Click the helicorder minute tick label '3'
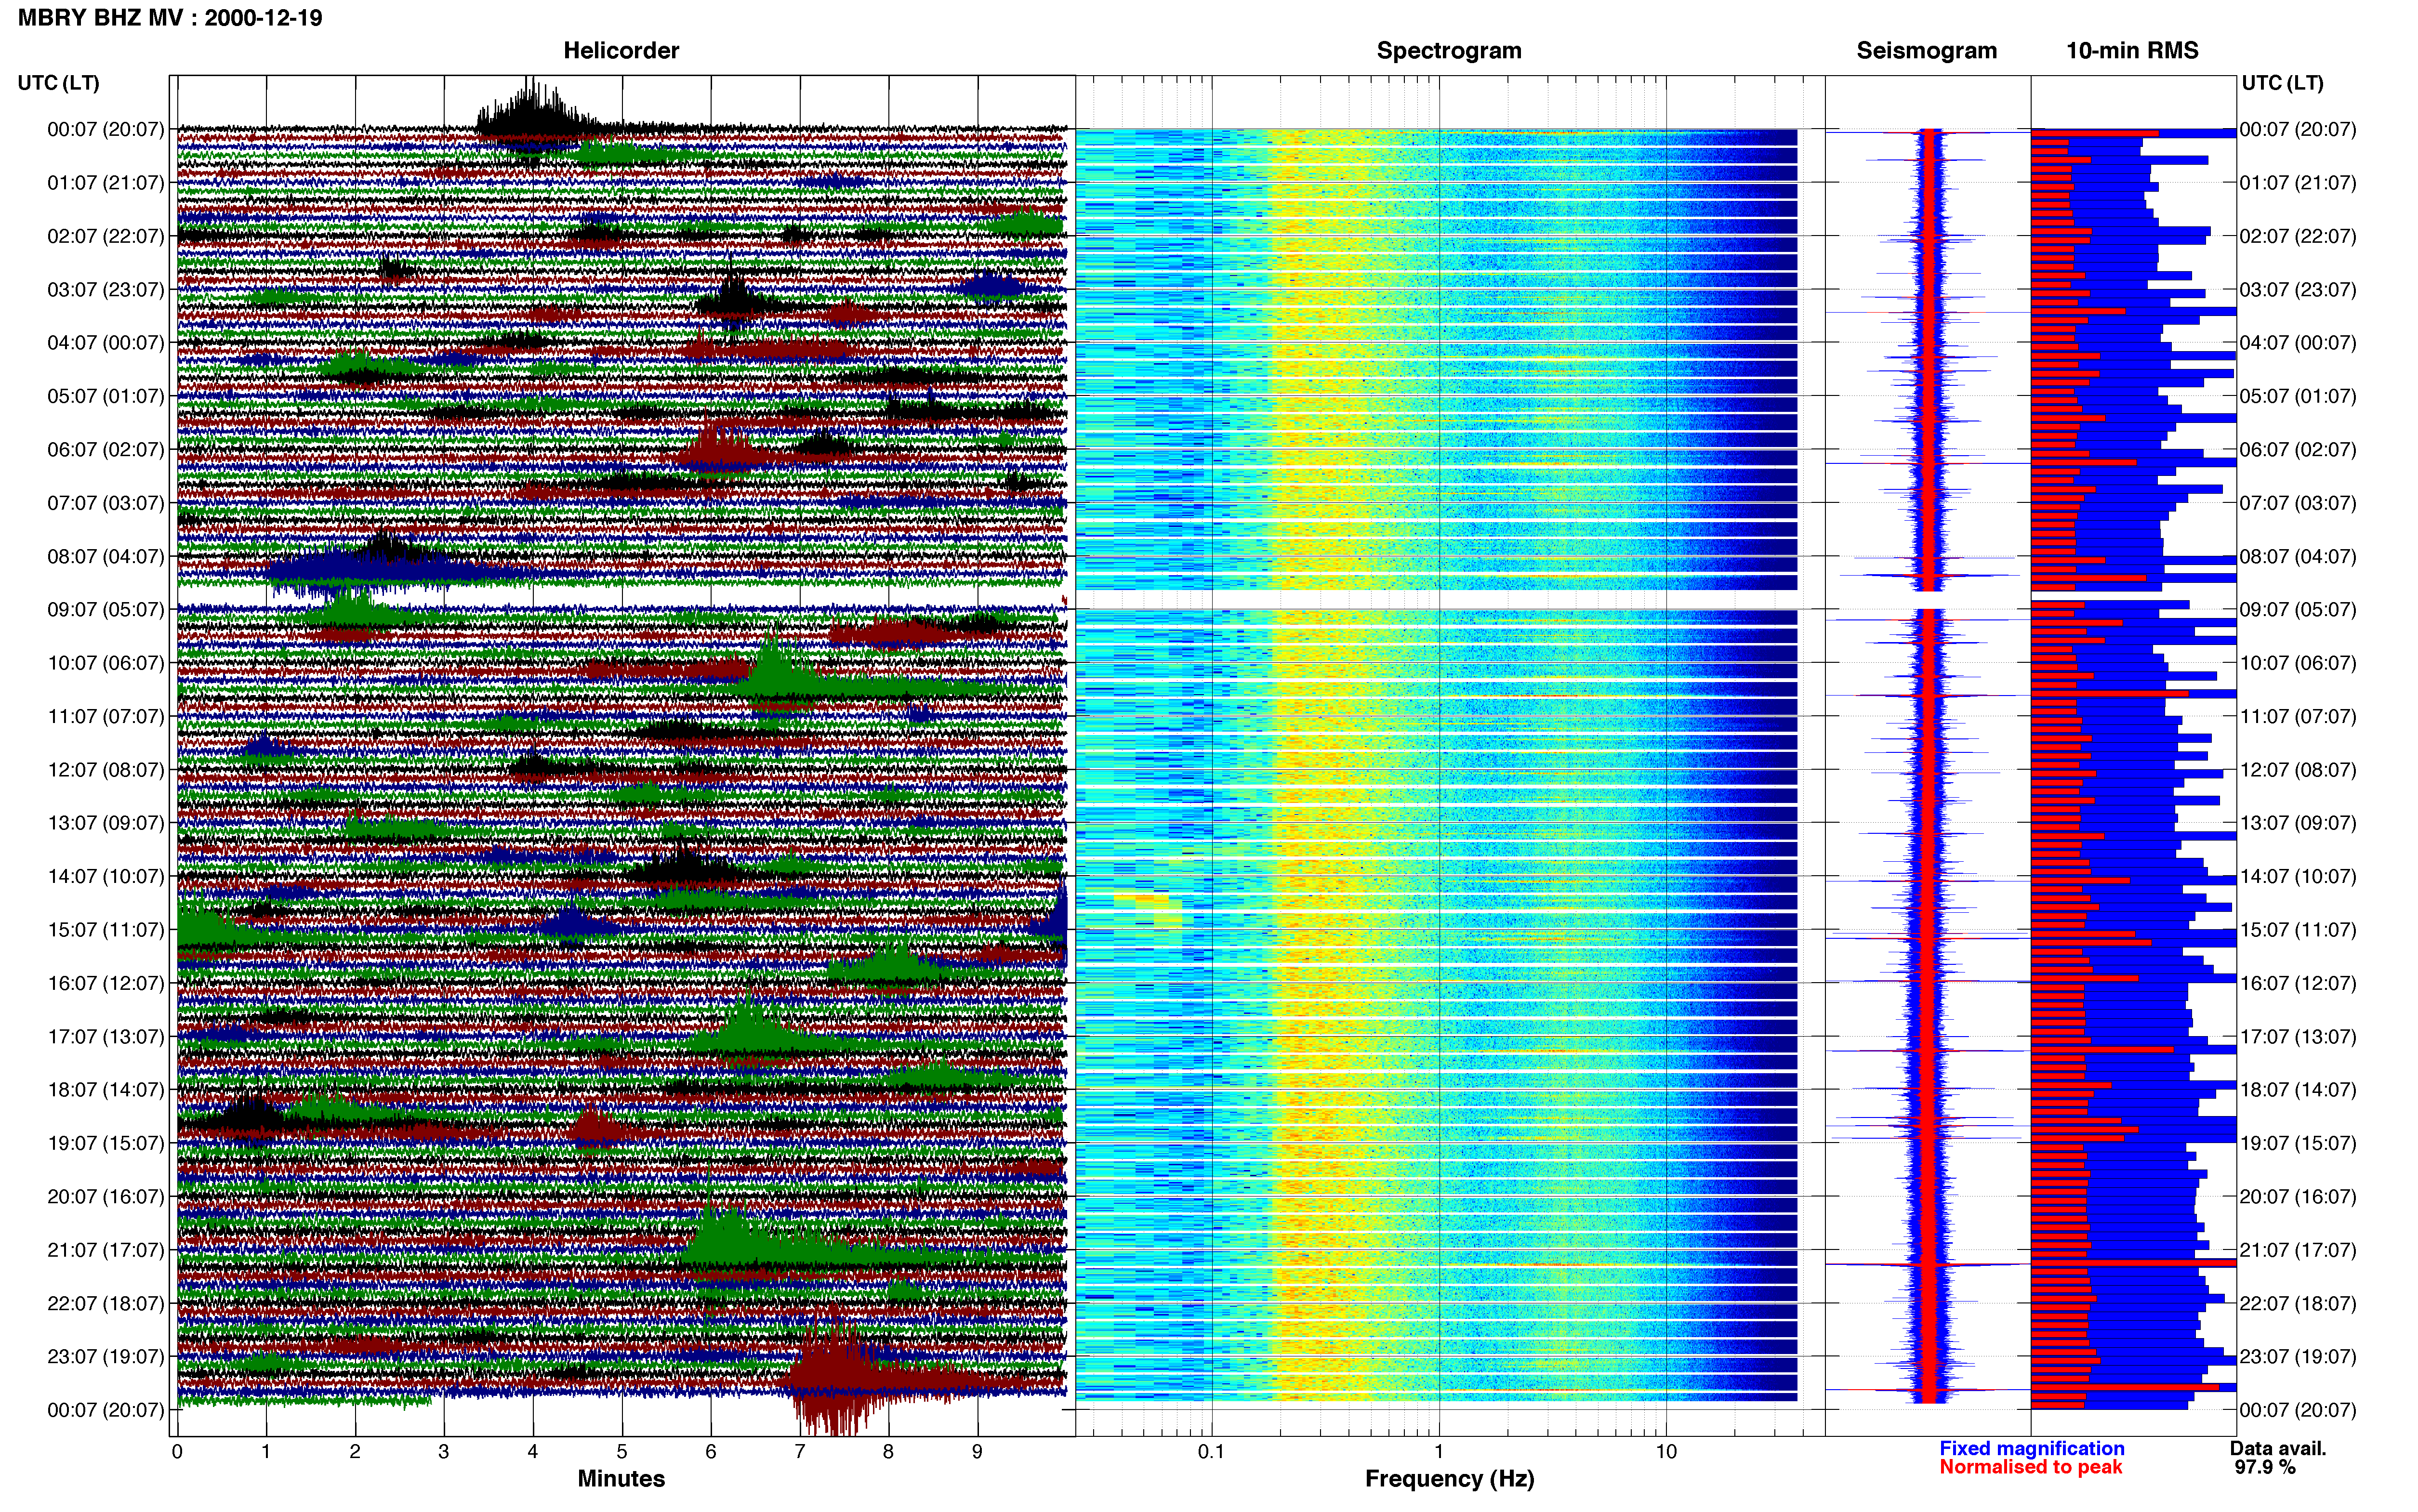2418x1512 pixels. pos(444,1451)
